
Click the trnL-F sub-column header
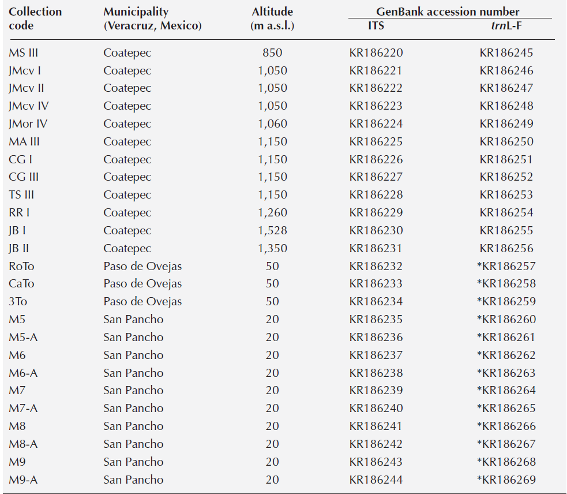point(506,26)
